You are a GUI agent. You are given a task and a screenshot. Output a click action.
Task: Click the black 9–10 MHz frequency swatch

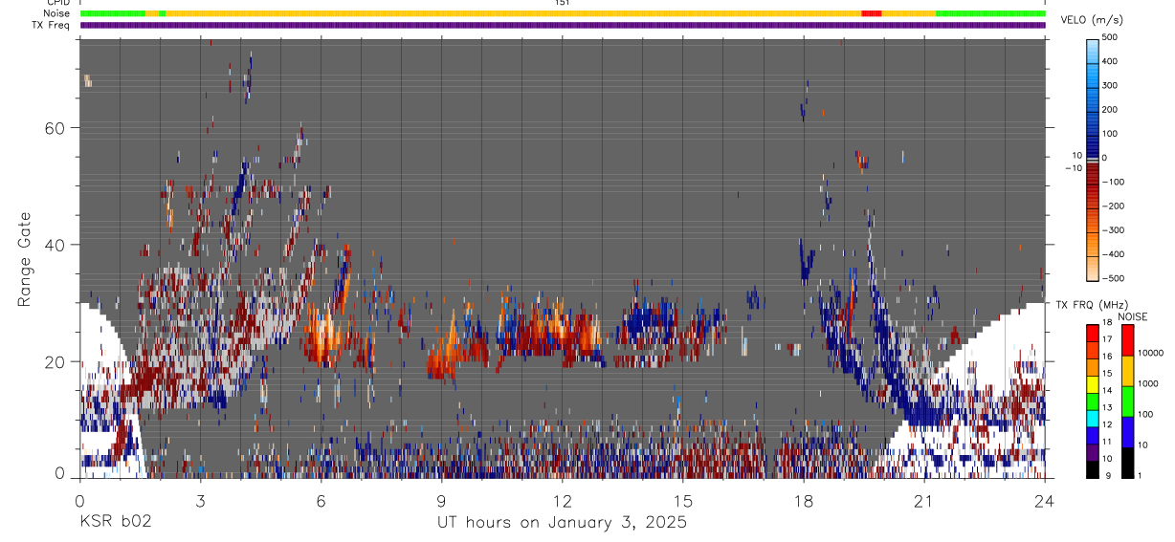click(x=1092, y=467)
